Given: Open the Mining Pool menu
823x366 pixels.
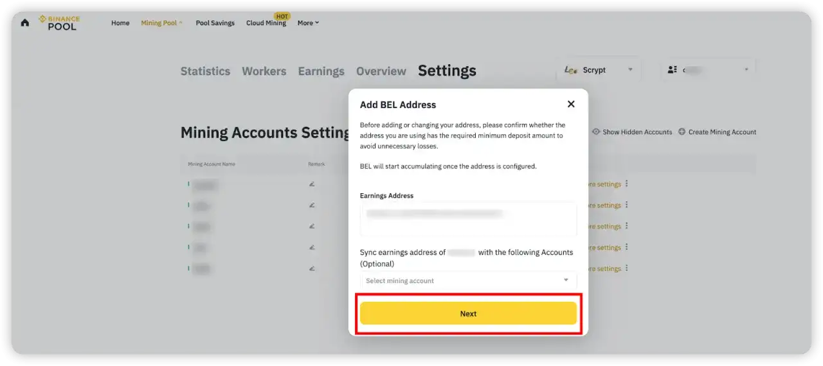Looking at the screenshot, I should (x=161, y=23).
